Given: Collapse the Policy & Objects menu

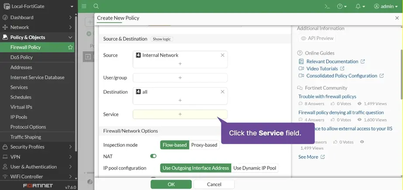Looking at the screenshot, I should tap(37, 37).
